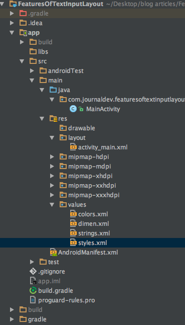
Task: Click the red .gradle folder icon
Action: tap(23, 14)
